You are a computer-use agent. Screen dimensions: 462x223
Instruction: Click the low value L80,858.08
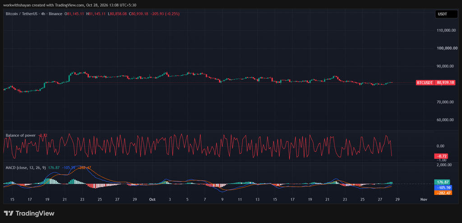click(x=117, y=14)
